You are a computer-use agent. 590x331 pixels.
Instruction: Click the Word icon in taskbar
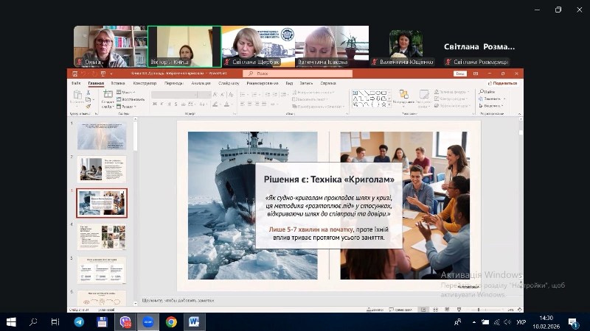point(194,322)
